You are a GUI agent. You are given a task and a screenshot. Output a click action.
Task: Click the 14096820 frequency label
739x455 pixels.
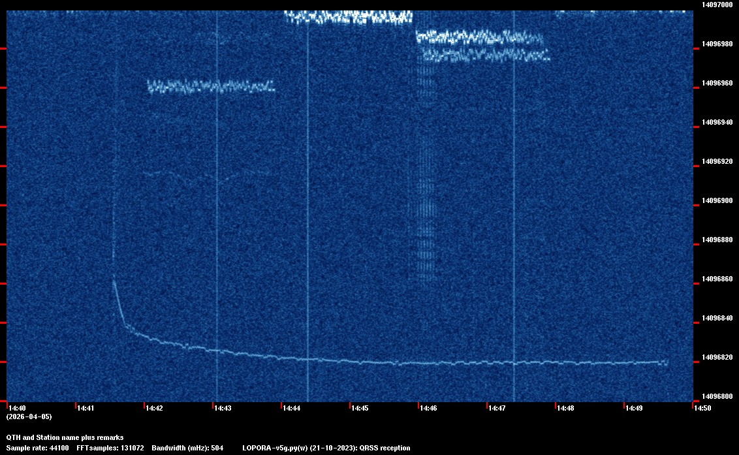point(716,357)
